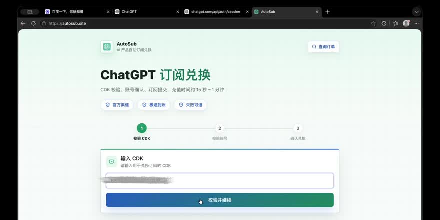Click the AutoSub logo icon
440x220 pixels.
point(107,47)
